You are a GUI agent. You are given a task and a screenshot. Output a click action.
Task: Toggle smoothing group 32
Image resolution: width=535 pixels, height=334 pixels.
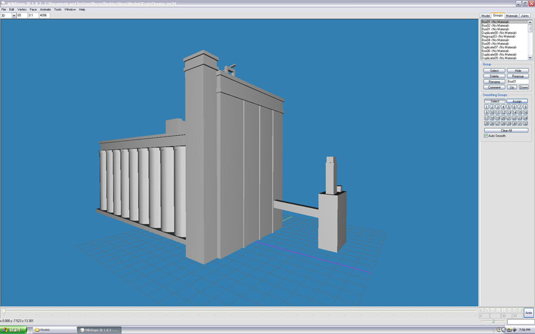point(525,123)
